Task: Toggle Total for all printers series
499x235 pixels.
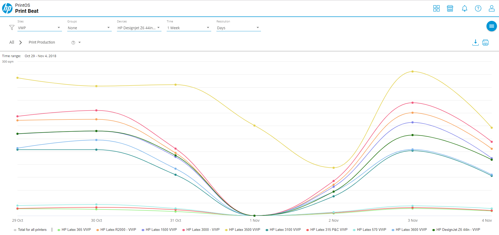Action: coord(30,230)
